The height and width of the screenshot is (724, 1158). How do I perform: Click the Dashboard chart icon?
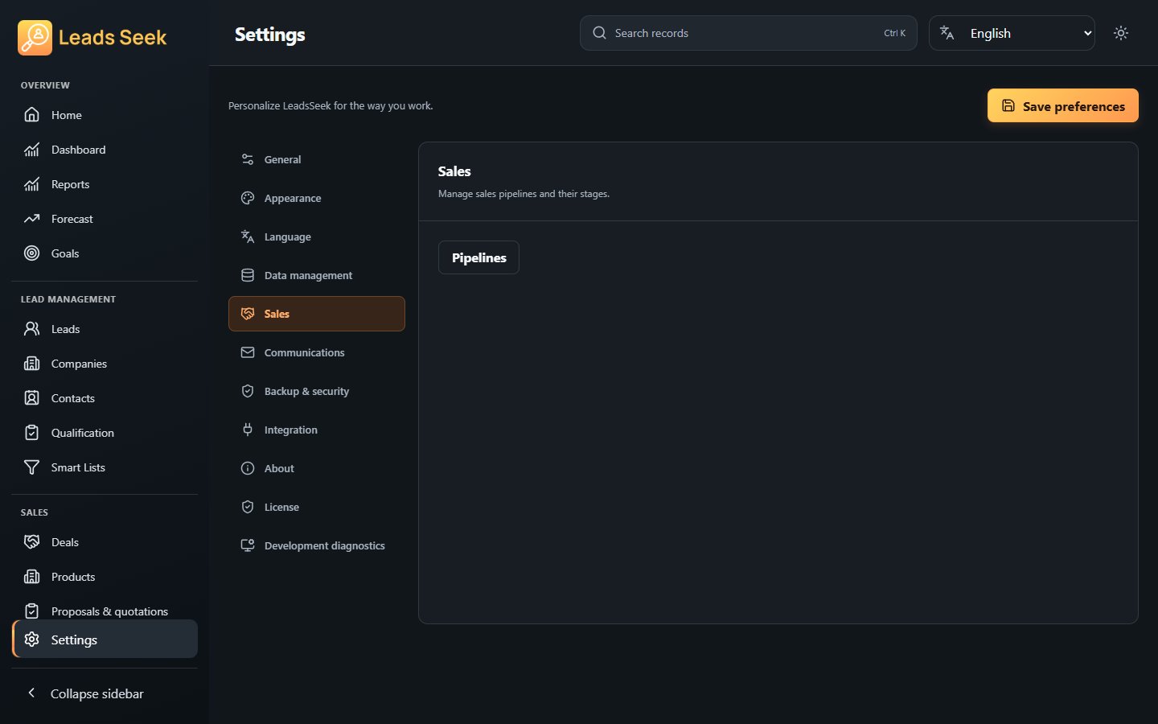tap(31, 150)
